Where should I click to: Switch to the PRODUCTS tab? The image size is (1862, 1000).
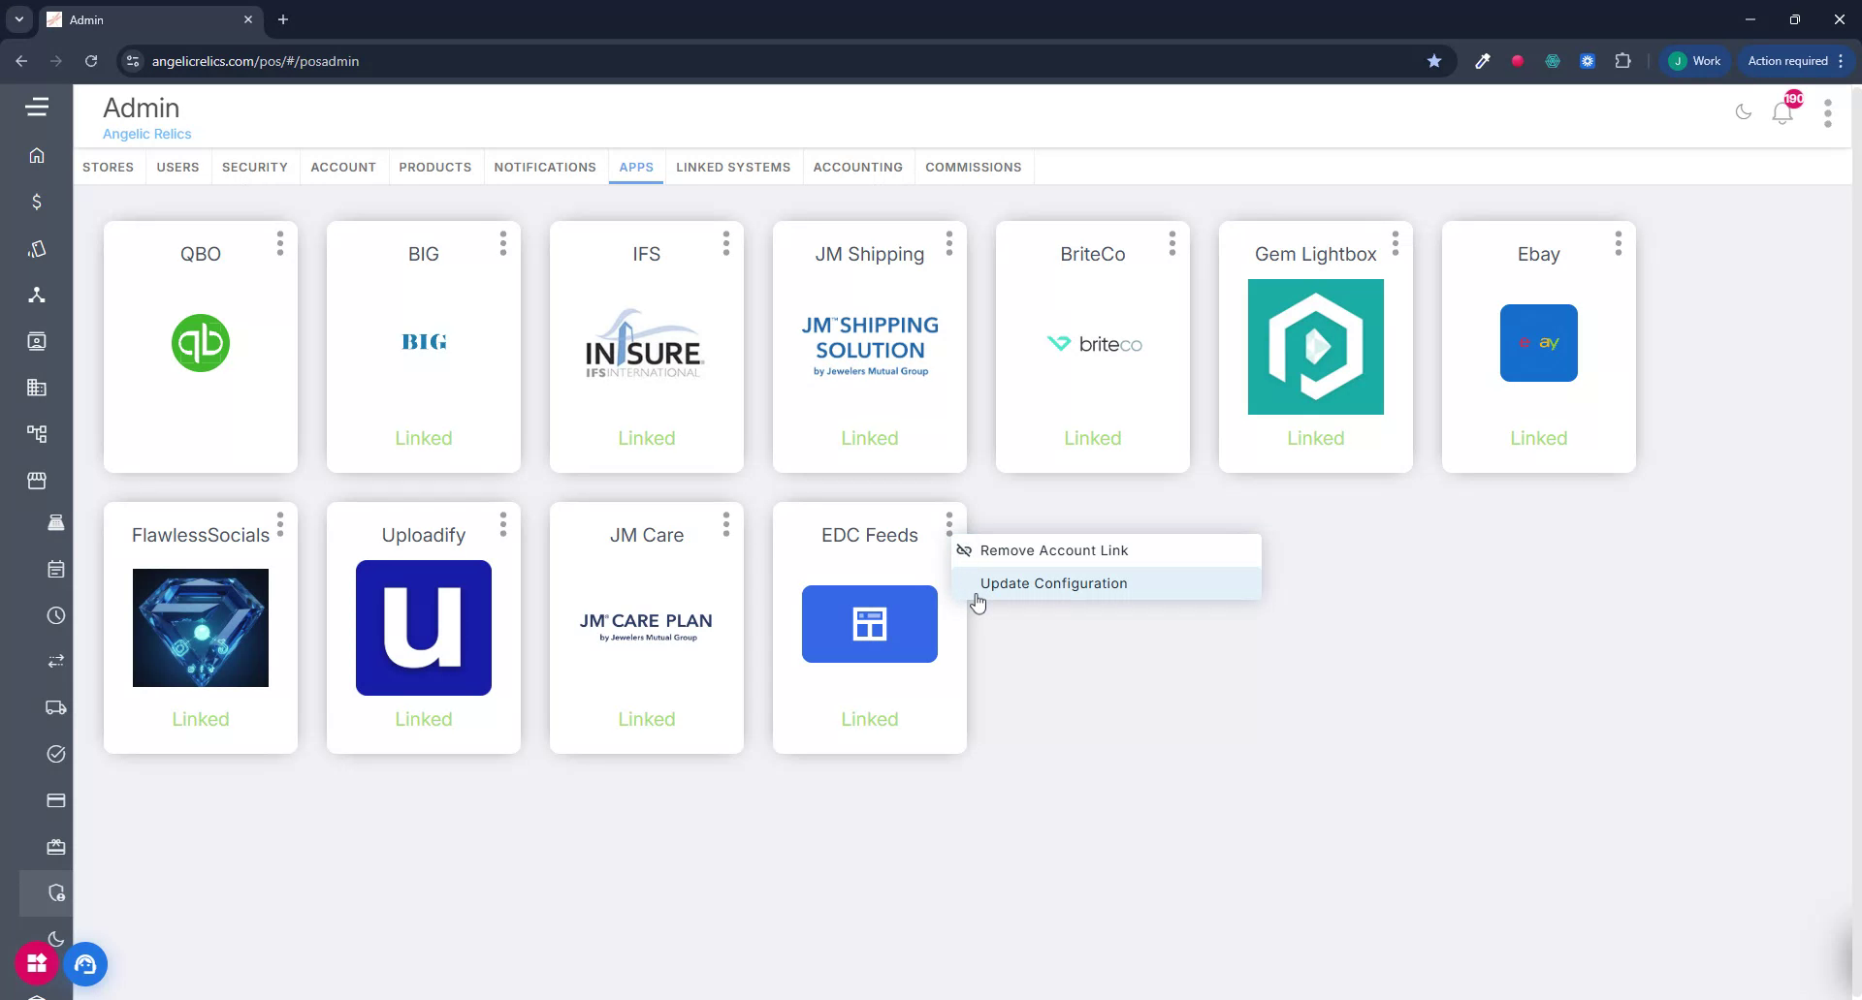(435, 167)
